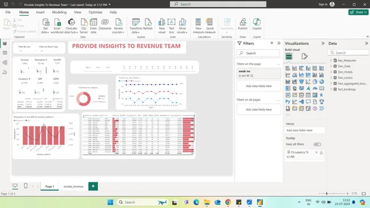Lock the Occupancy % filter
Screen dimensions: 370x208
coord(321,153)
